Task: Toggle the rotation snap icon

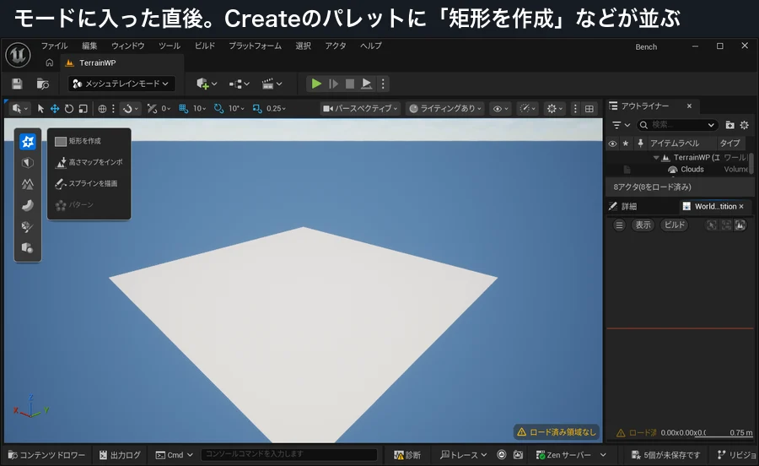Action: [218, 109]
